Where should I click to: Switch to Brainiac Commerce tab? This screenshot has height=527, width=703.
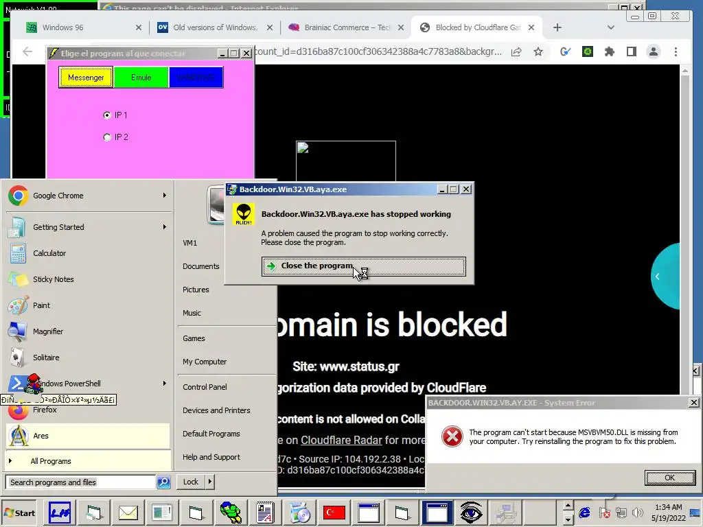[345, 27]
